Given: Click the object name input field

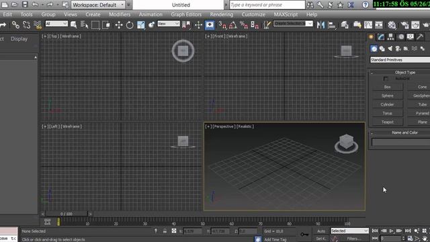Looking at the screenshot, I should tap(400, 142).
